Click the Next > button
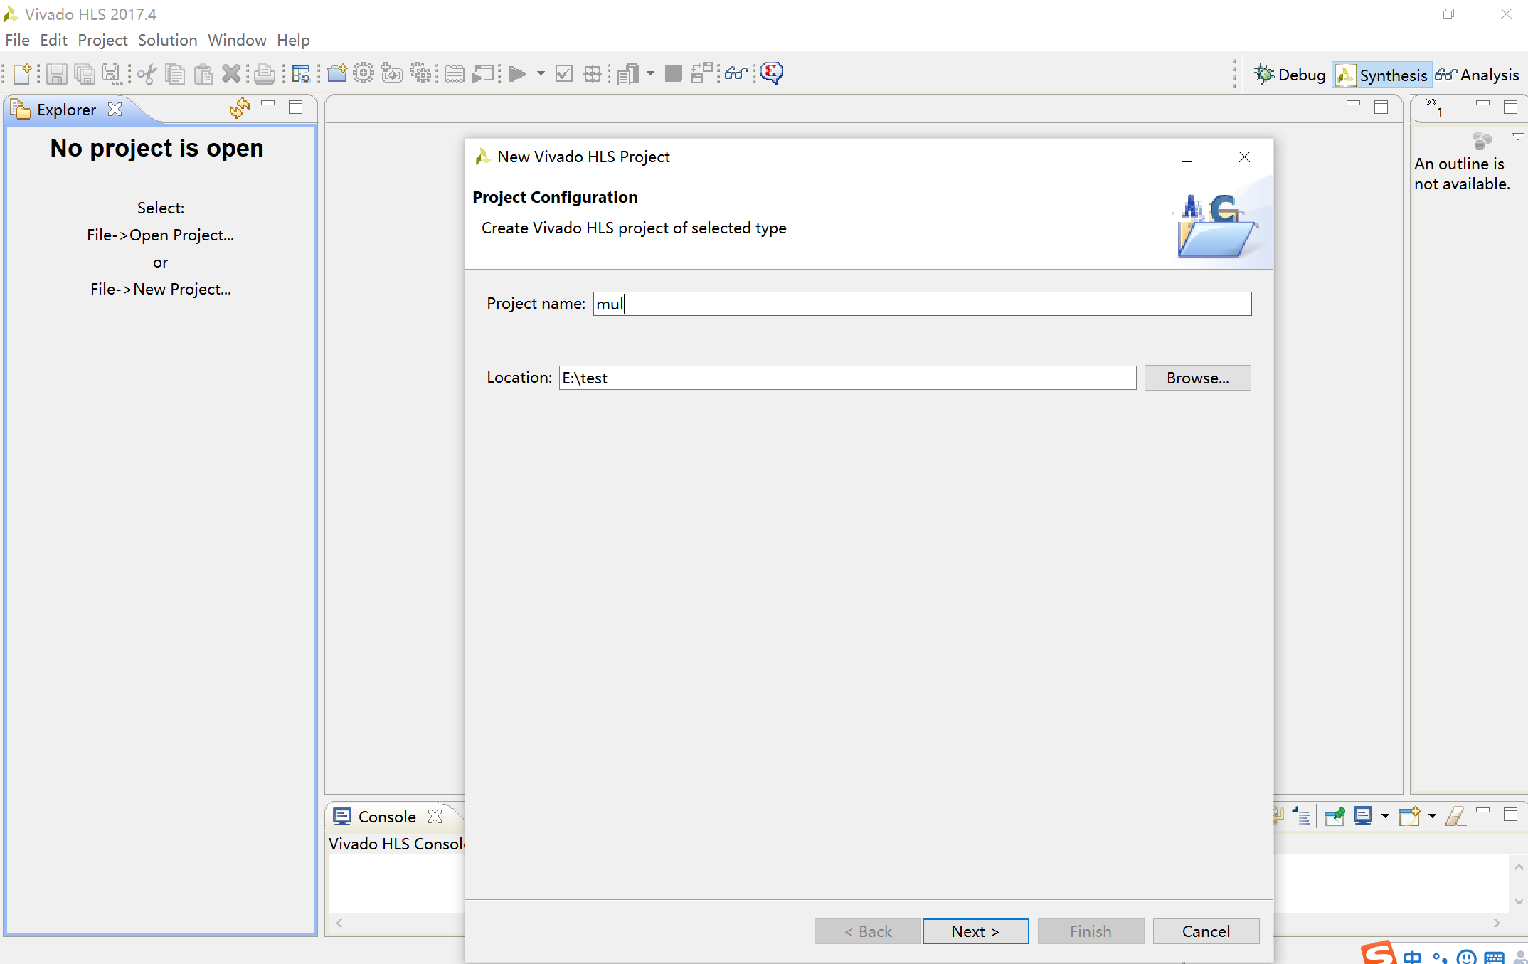 (x=975, y=931)
